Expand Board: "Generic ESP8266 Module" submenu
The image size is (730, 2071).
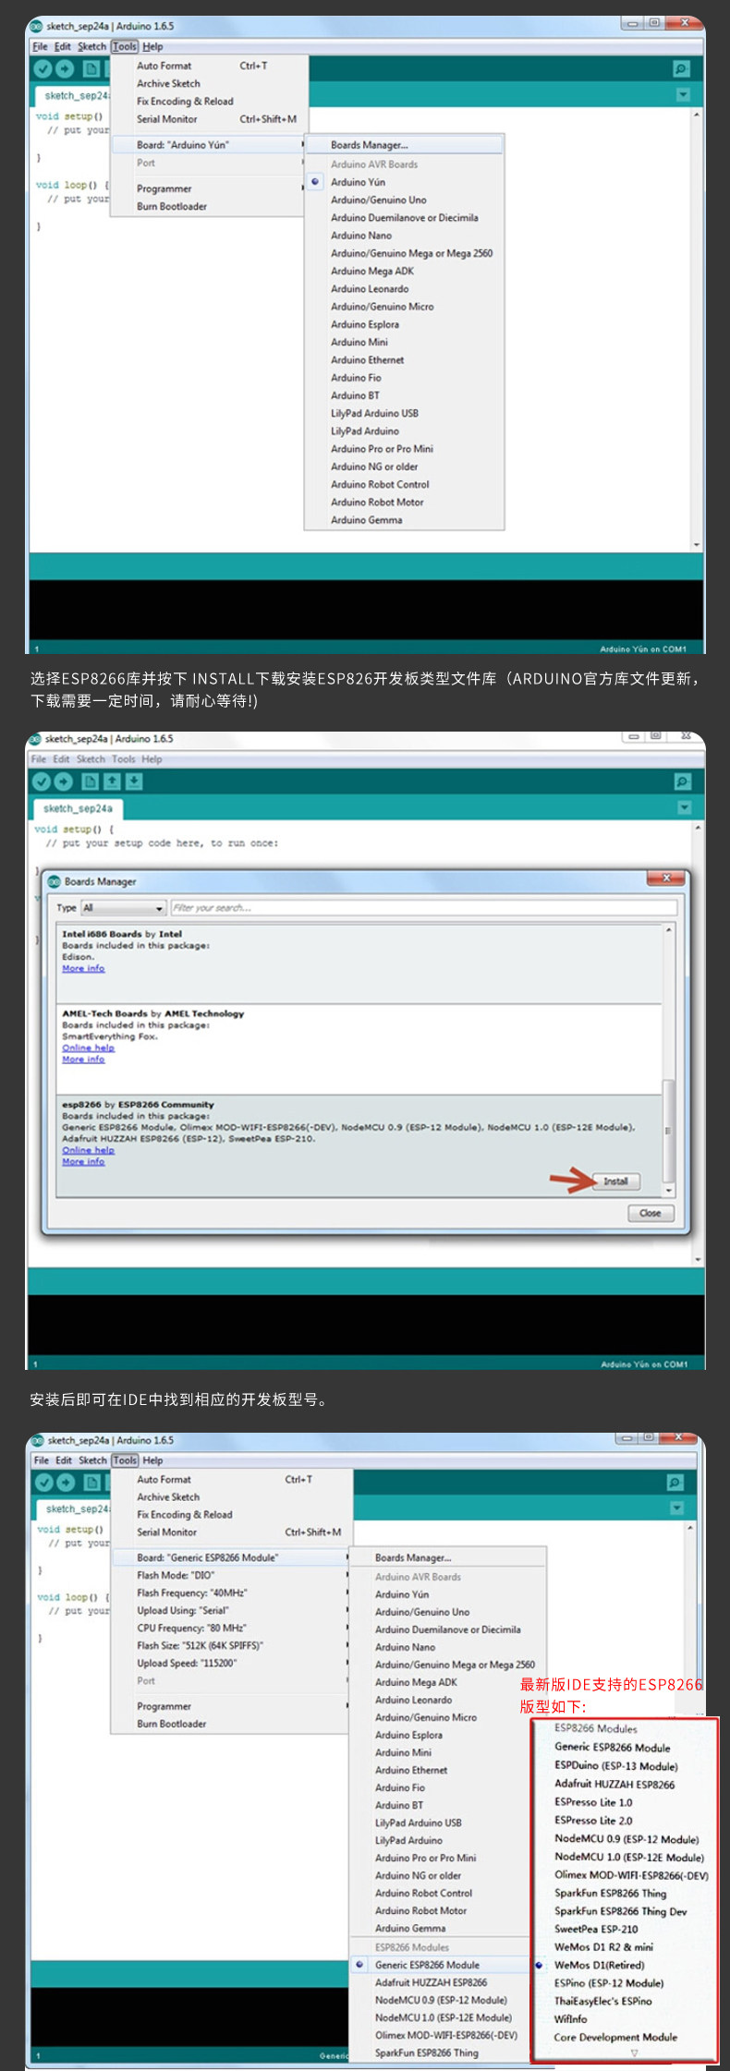[x=230, y=1557]
